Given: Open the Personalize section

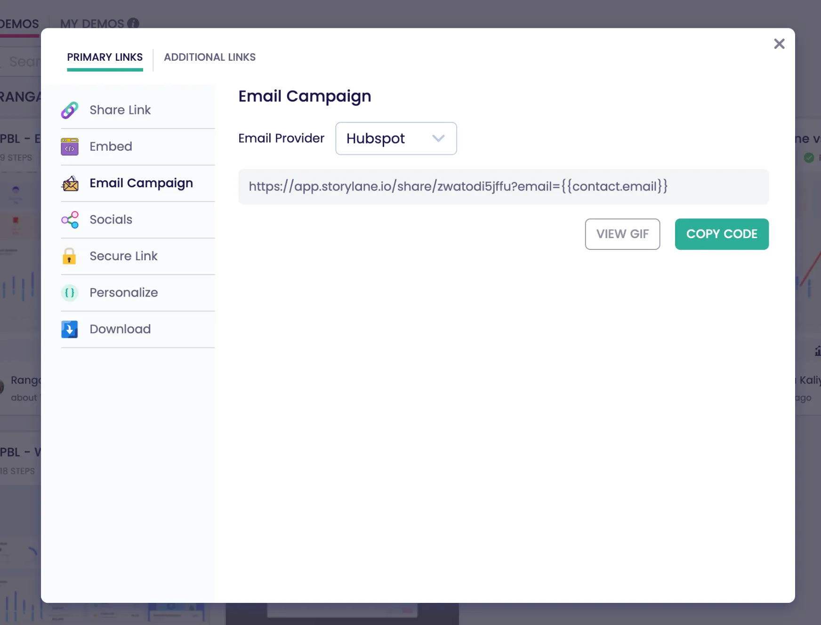Looking at the screenshot, I should coord(138,293).
